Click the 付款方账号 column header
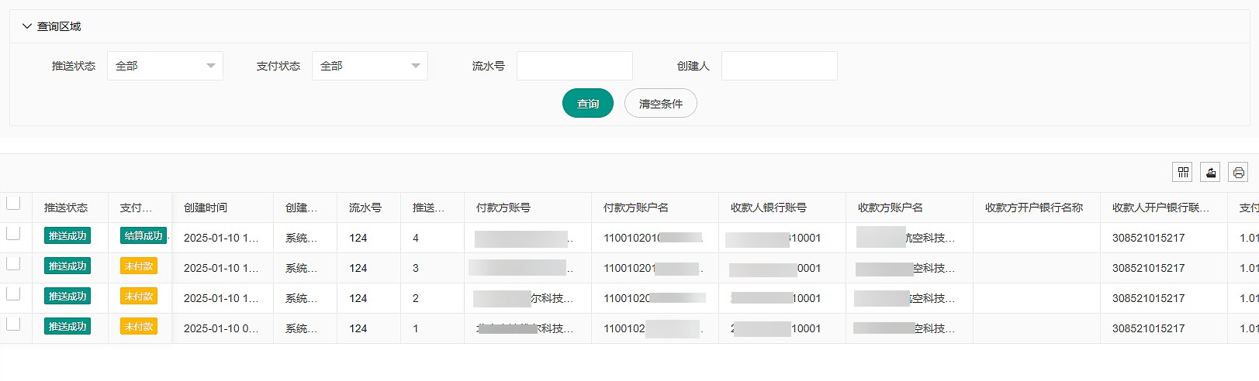 click(x=503, y=208)
